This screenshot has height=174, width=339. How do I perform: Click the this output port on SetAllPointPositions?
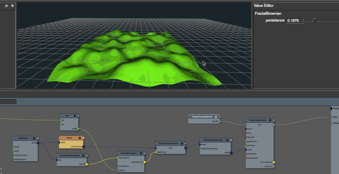point(186,148)
